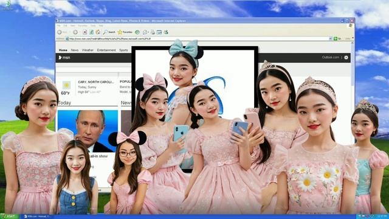
Task: Open the View menu
Action: 73,26
